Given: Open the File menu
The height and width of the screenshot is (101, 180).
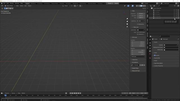Looking at the screenshot, I should click(4, 3).
